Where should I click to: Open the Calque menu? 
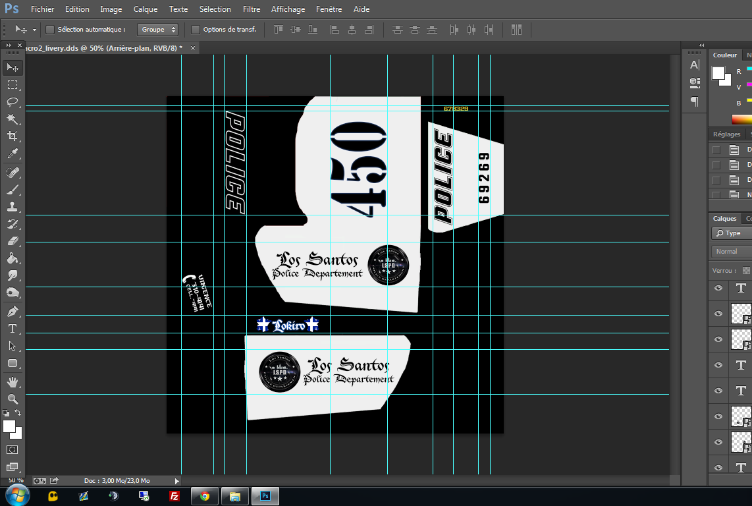coord(146,9)
